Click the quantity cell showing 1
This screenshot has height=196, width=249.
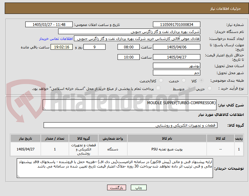pyautogui.click(x=55, y=149)
